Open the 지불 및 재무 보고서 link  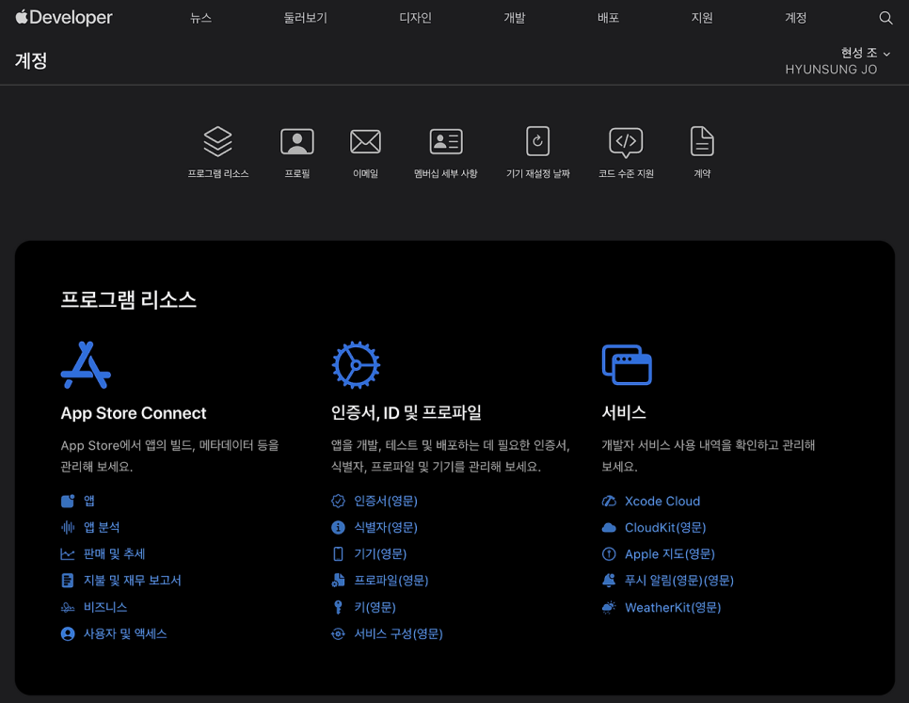click(132, 580)
